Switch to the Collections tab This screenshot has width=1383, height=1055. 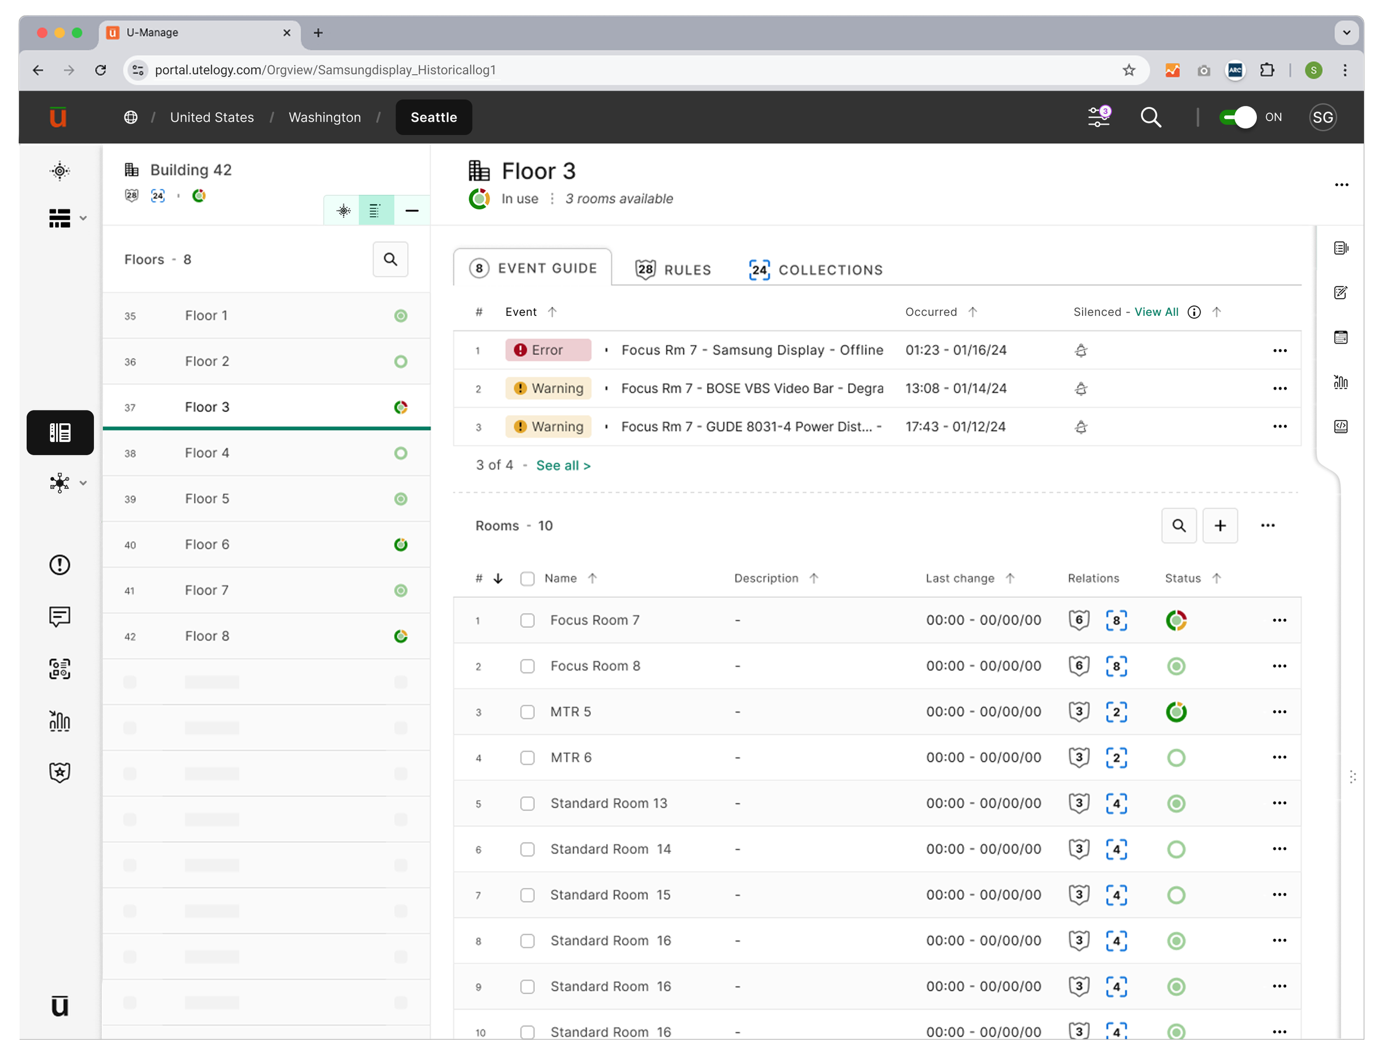815,270
